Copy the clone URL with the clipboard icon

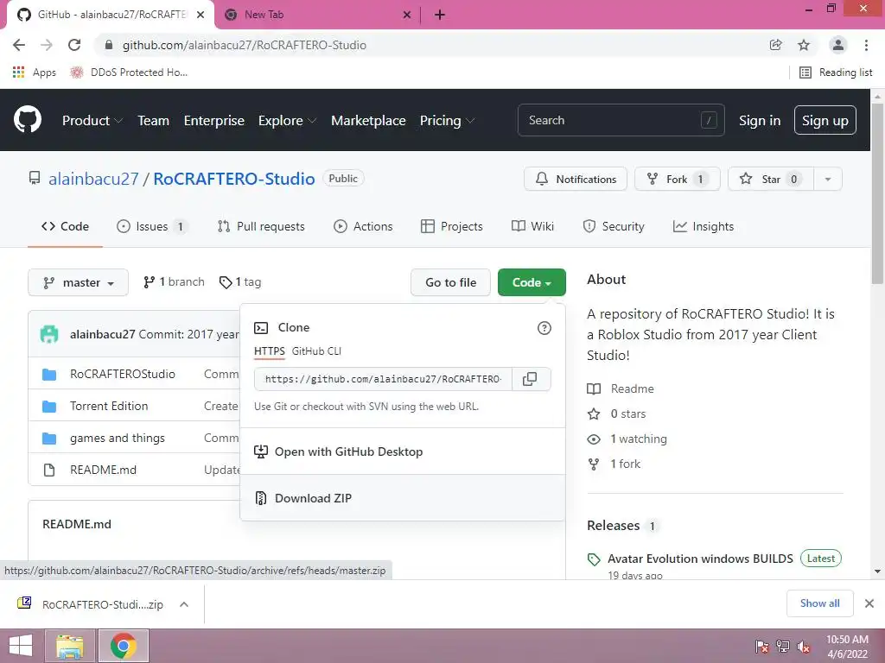coord(530,379)
